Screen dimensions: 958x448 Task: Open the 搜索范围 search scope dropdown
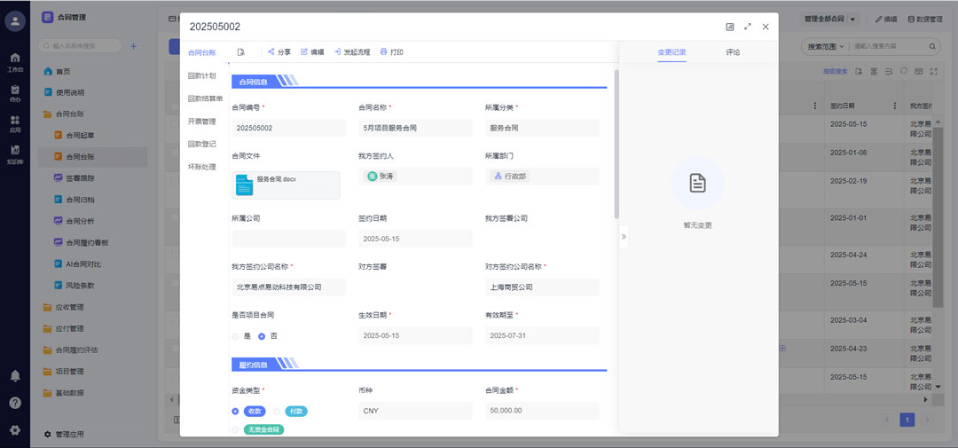coord(824,46)
